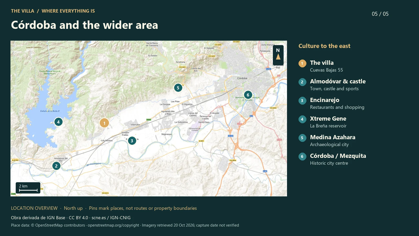Click "Culture to the east" heading
The width and height of the screenshot is (419, 236).
pyautogui.click(x=324, y=46)
